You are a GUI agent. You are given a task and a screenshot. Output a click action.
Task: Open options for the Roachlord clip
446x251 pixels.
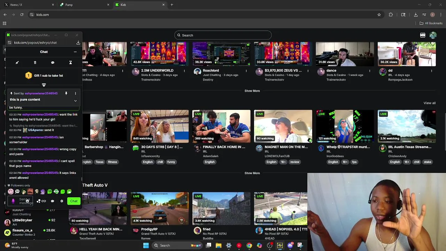[x=246, y=71]
